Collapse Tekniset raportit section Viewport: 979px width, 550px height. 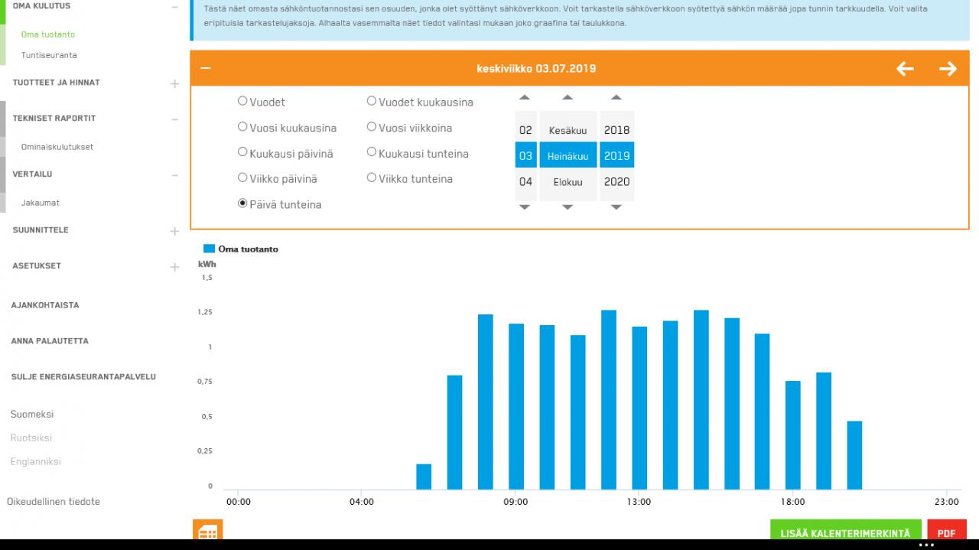click(174, 119)
